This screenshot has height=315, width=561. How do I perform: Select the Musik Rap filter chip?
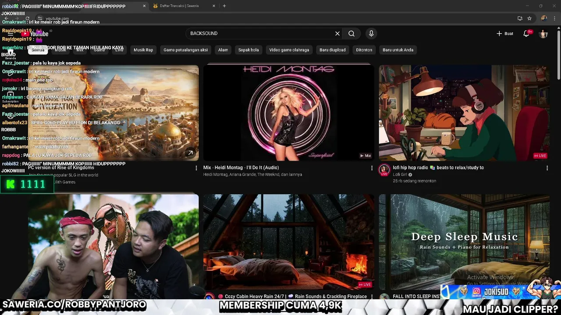(143, 50)
